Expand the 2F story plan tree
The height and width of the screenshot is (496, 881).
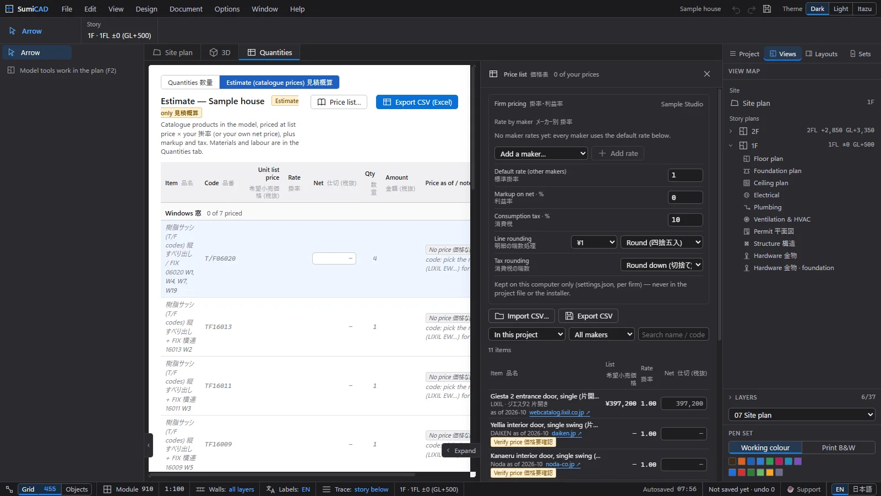tap(731, 131)
